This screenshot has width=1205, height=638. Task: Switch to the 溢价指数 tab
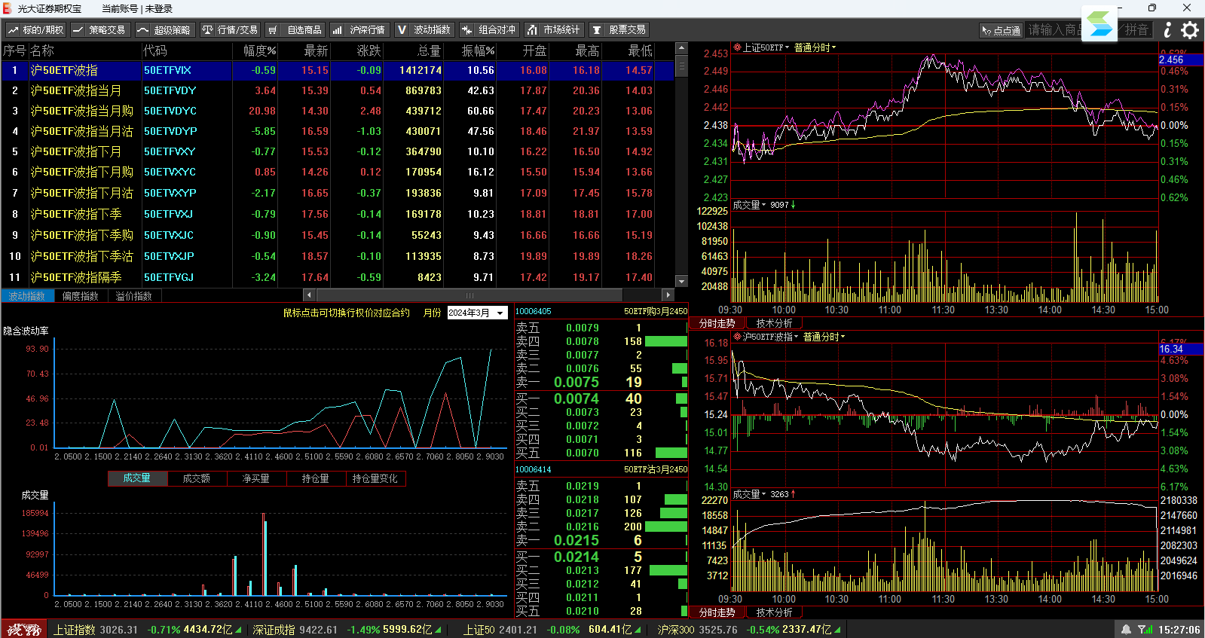pyautogui.click(x=134, y=296)
